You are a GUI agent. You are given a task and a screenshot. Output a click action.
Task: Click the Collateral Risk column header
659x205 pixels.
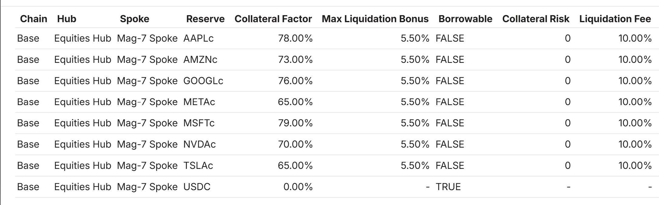pos(536,19)
